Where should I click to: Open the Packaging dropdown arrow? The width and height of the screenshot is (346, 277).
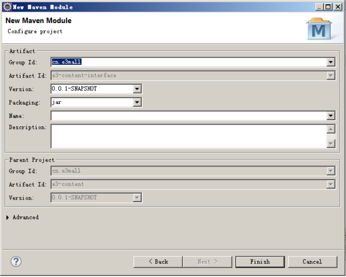point(137,102)
